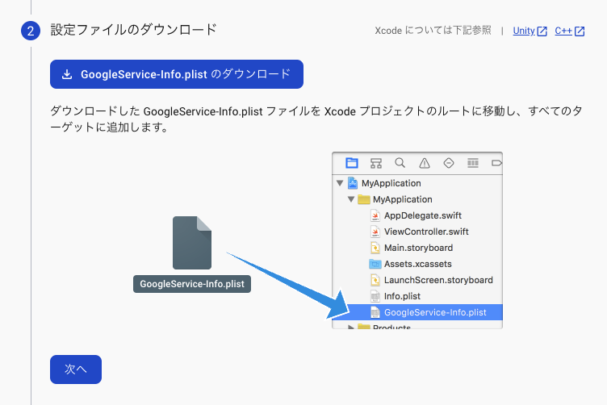Select Main.storyboard in the file tree
607x405 pixels.
417,248
